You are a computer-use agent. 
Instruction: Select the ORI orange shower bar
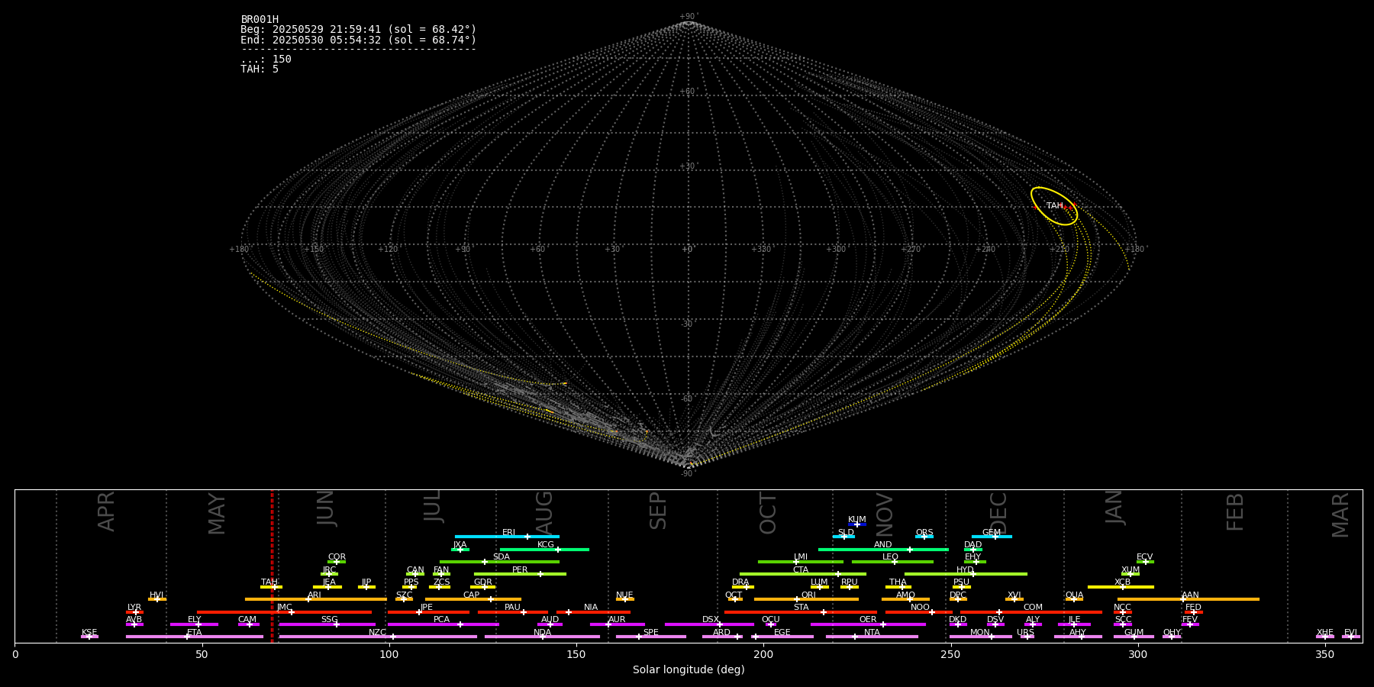(806, 599)
